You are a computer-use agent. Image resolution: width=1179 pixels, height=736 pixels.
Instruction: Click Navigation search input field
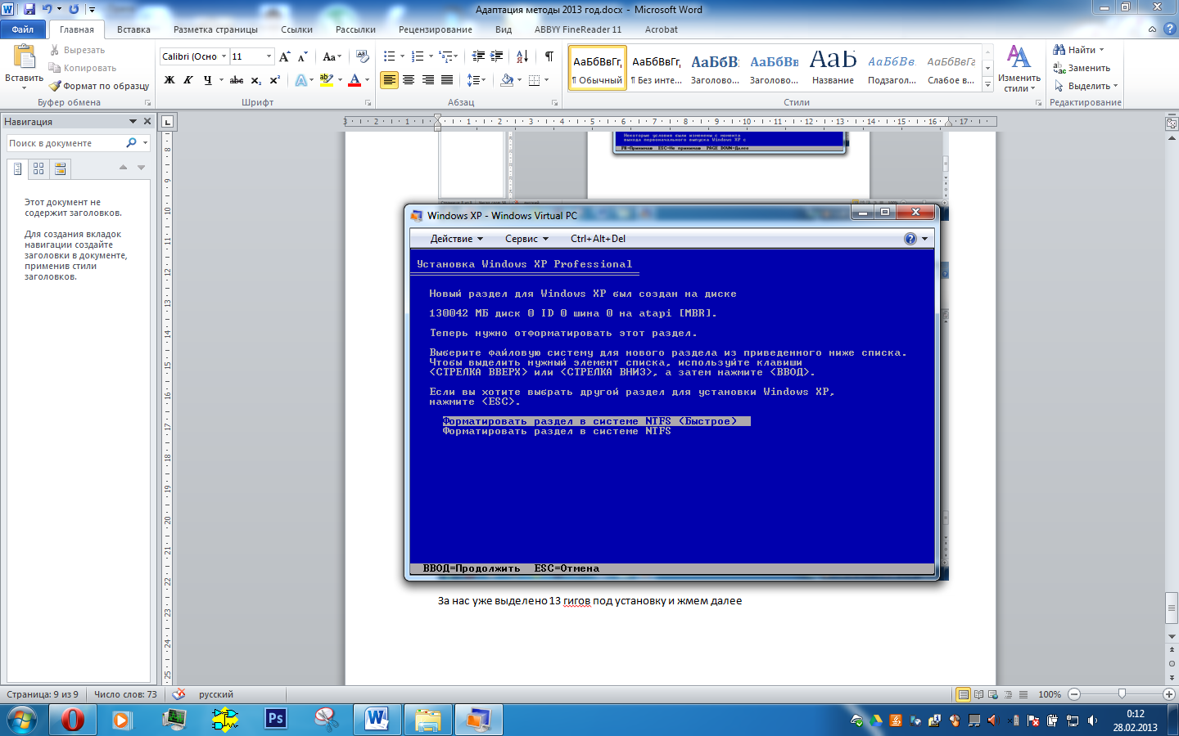[65, 143]
